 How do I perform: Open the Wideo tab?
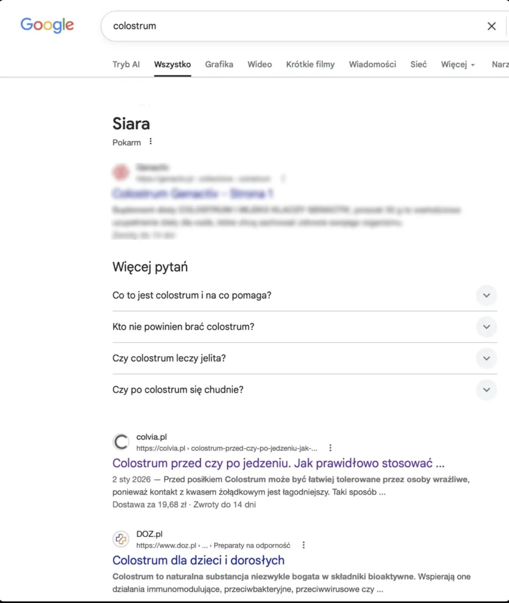click(x=260, y=64)
